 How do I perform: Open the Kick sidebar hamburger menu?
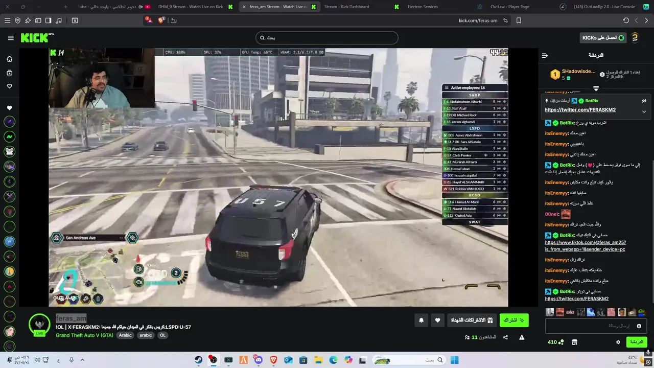[x=11, y=38]
